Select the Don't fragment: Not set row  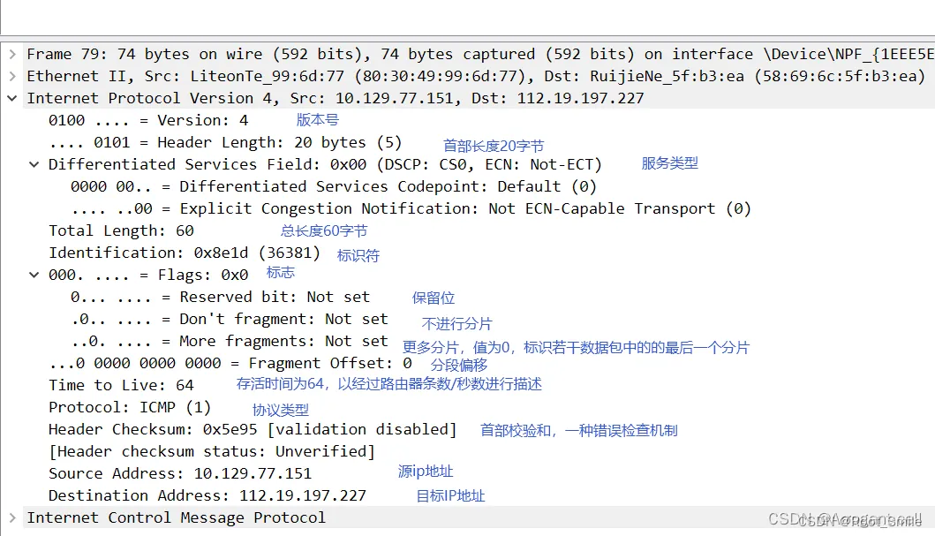[x=212, y=319]
